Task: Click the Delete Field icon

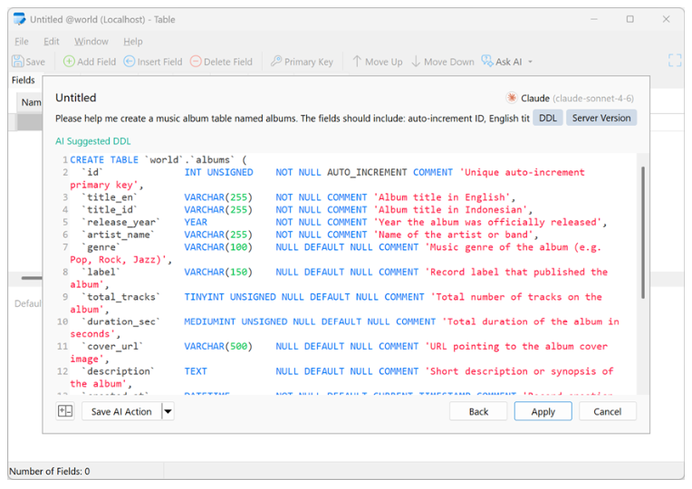Action: (196, 62)
